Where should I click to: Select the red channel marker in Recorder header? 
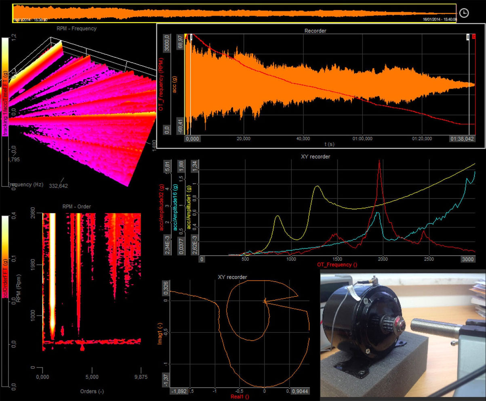tap(473, 36)
